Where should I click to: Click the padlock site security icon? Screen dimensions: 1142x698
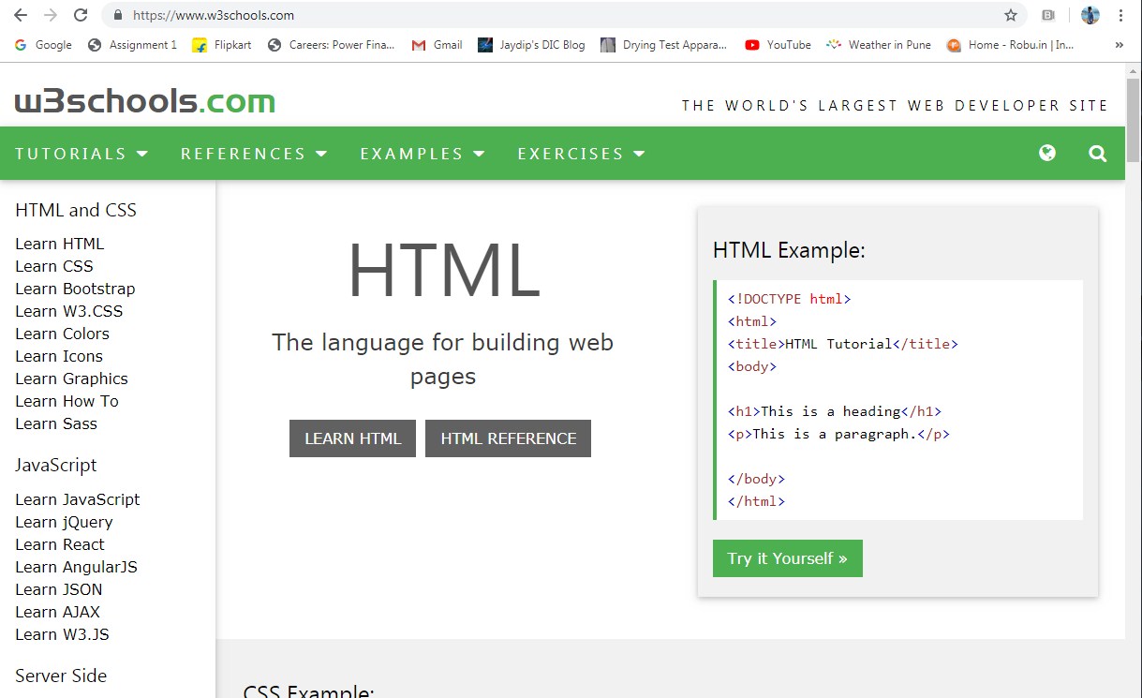coord(118,15)
